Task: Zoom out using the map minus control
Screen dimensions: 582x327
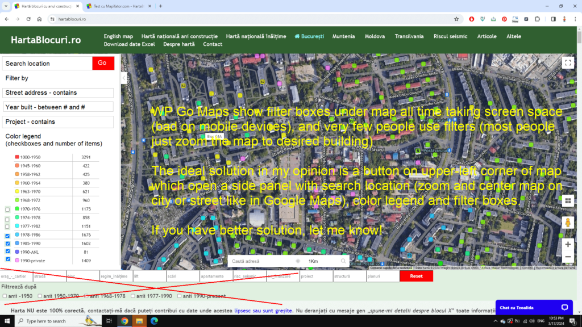Action: (x=567, y=257)
